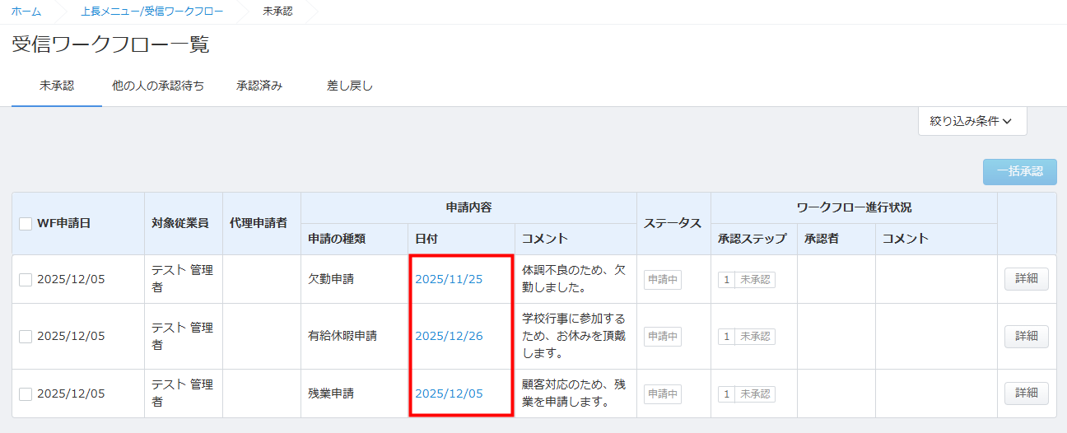1067x433 pixels.
Task: Check the 残業申請 row checkbox
Action: (x=26, y=393)
